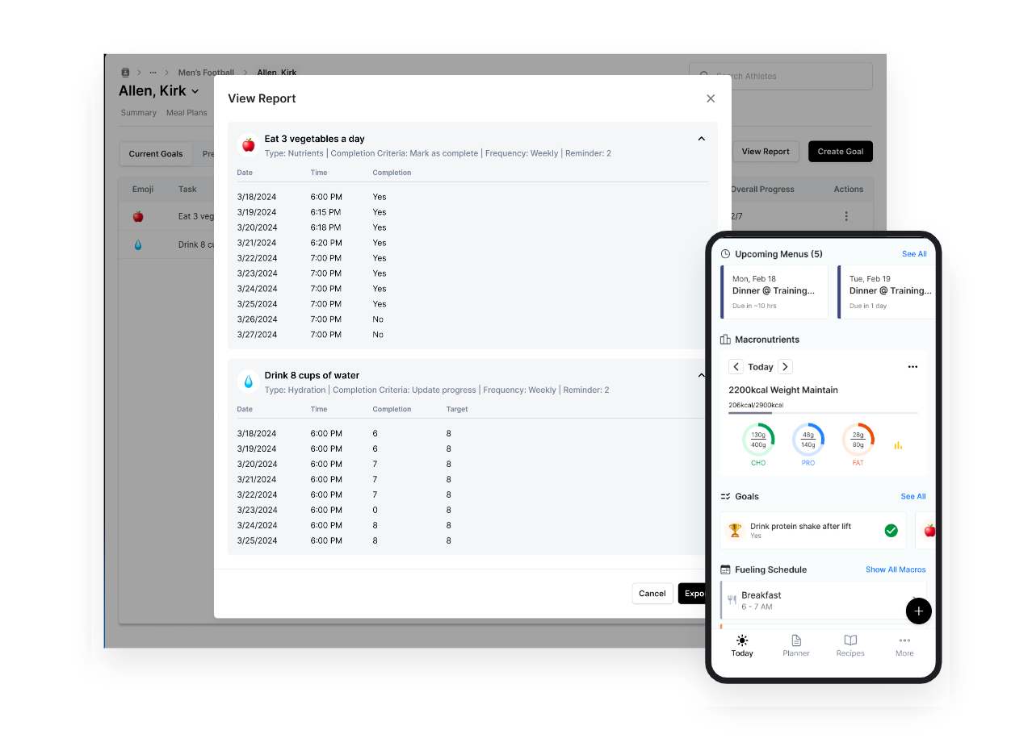Click the FAT ring indicator
Viewport: 1032px width, 755px height.
858,440
